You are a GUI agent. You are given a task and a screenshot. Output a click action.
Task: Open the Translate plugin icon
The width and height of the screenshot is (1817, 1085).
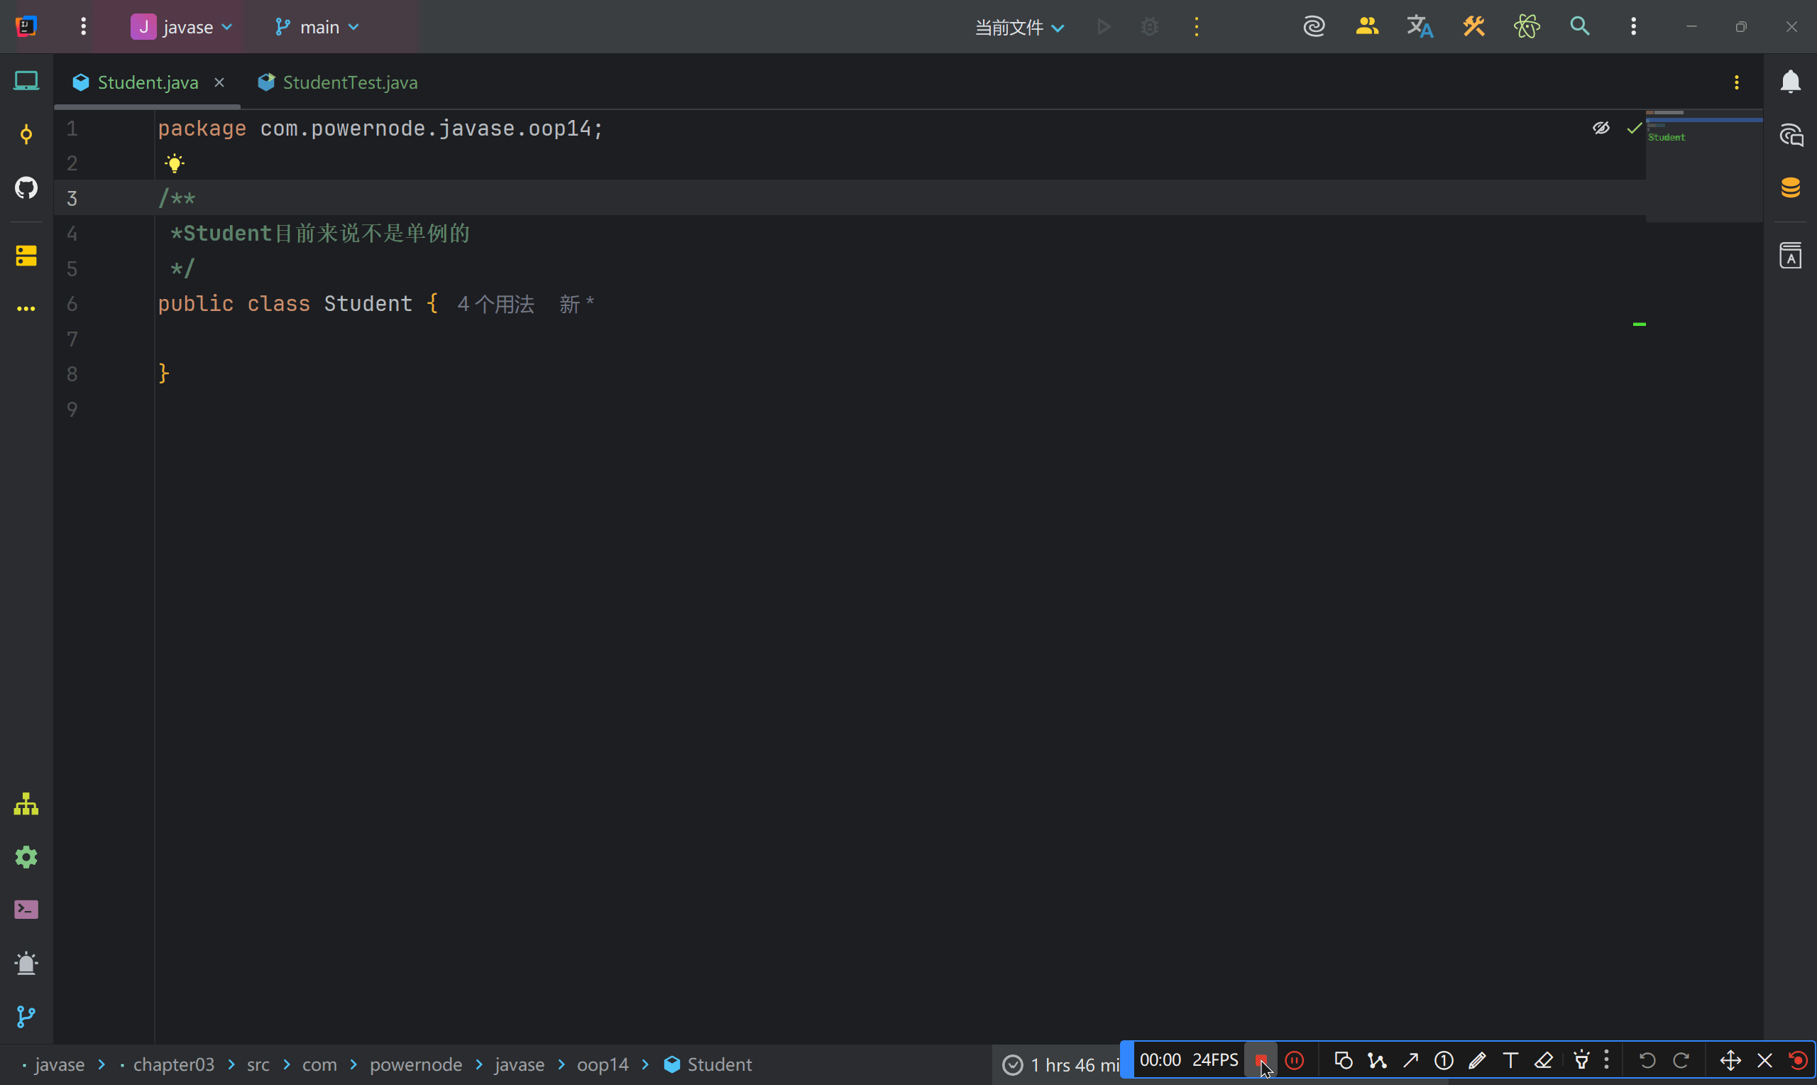(x=1420, y=27)
